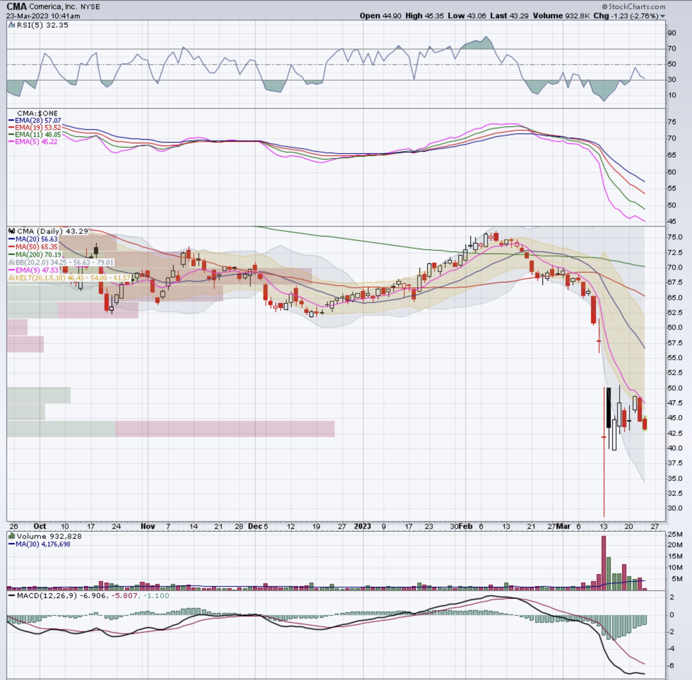Screen dimensions: 692x680
Task: Click the 25M volume axis label
Action: [675, 535]
